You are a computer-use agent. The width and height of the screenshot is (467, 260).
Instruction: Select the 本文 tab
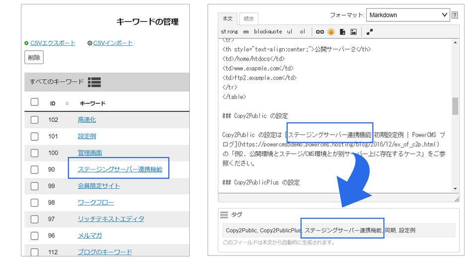coord(228,19)
